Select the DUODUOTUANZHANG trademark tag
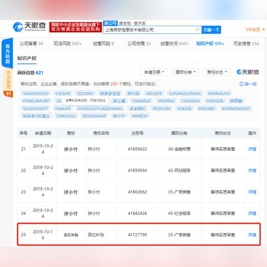The width and height of the screenshot is (267, 267). pos(100,108)
